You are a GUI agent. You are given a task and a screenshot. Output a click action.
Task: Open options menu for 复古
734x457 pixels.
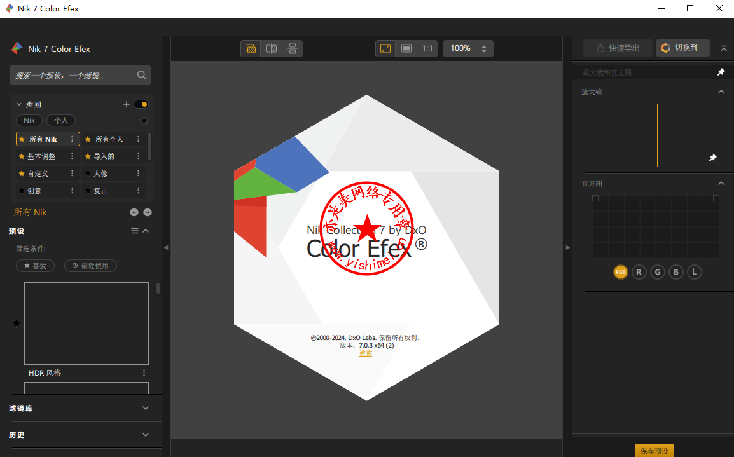(138, 191)
